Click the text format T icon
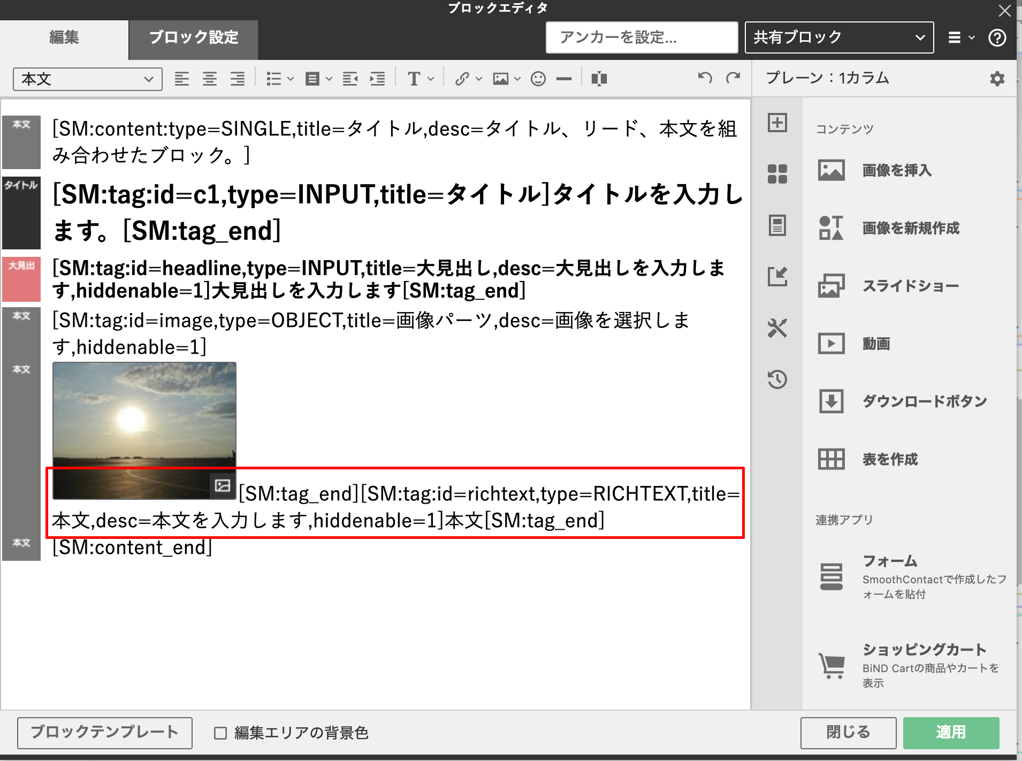The width and height of the screenshot is (1022, 761). point(414,79)
